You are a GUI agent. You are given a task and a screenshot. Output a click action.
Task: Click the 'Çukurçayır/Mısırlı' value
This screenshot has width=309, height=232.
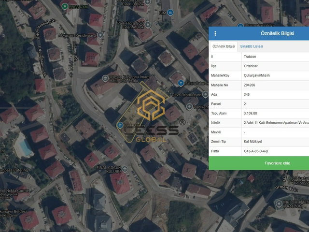[x=257, y=75]
